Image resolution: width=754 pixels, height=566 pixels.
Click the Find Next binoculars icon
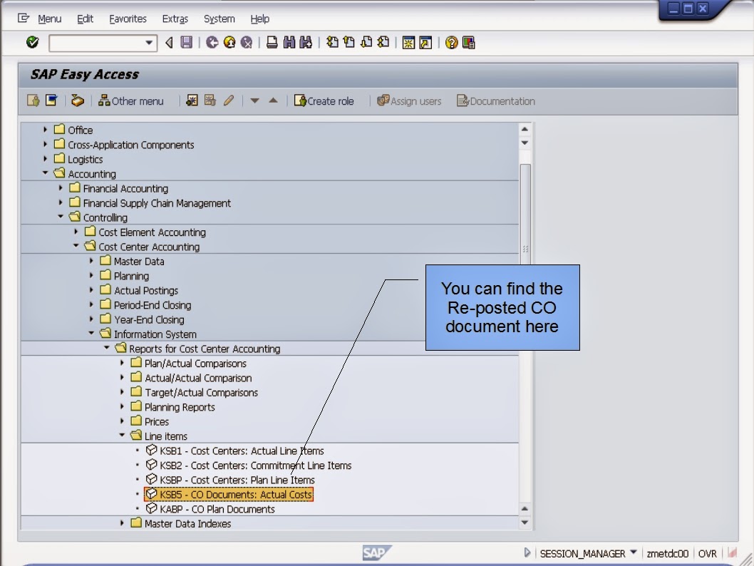click(306, 42)
